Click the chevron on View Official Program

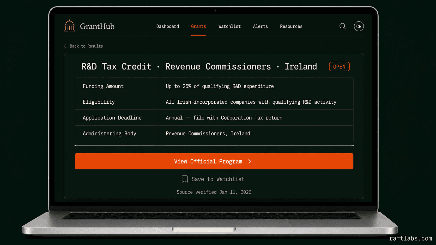coord(250,161)
